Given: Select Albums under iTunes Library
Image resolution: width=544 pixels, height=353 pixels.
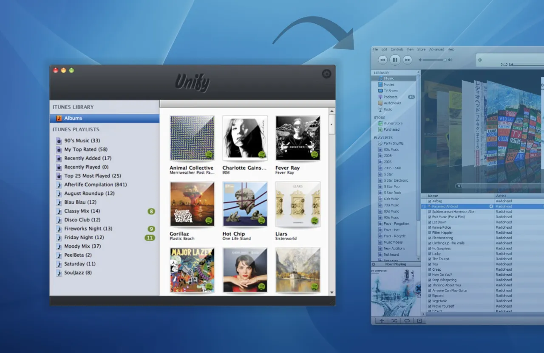Looking at the screenshot, I should pos(73,118).
